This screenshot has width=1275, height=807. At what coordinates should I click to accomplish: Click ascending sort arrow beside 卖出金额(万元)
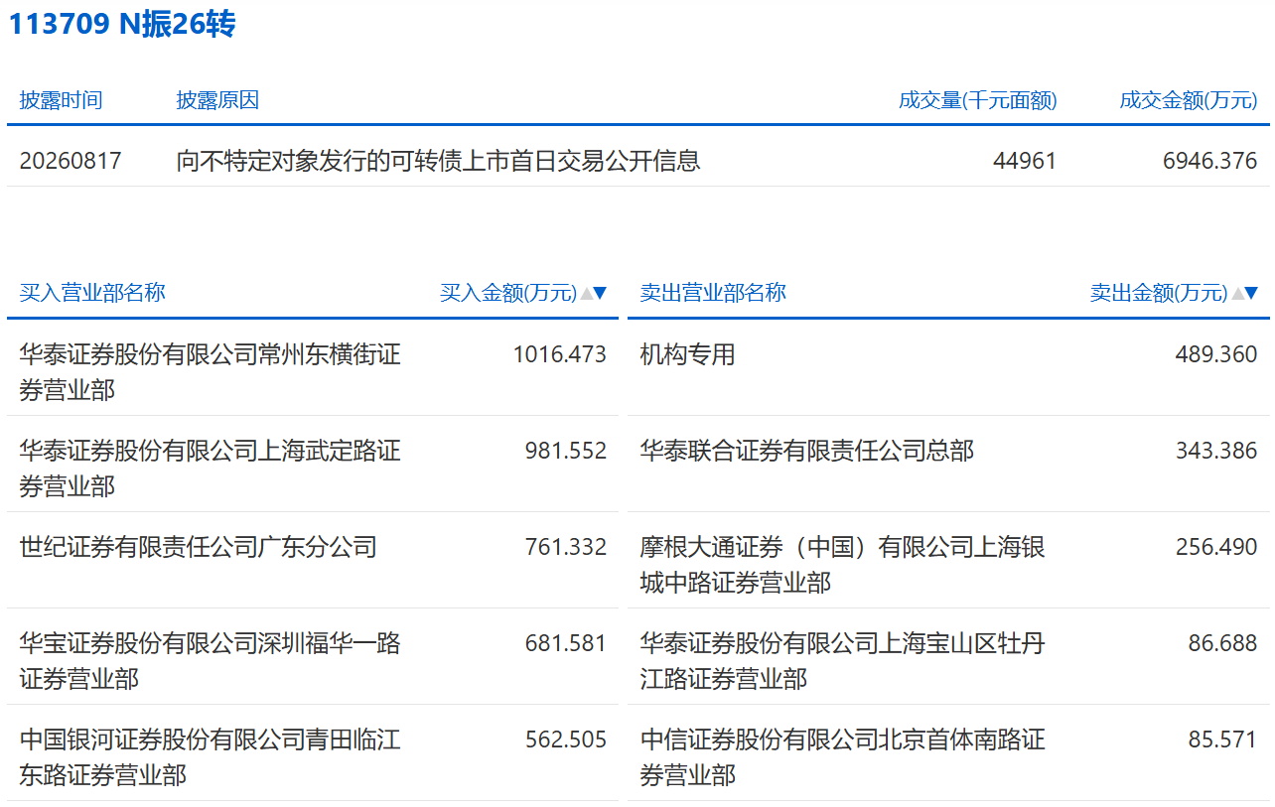(1238, 293)
